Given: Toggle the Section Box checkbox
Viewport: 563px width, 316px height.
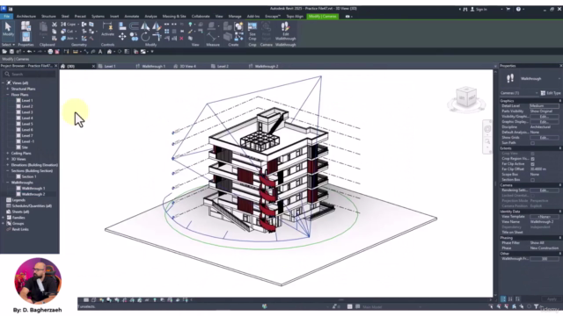Looking at the screenshot, I should [x=532, y=179].
